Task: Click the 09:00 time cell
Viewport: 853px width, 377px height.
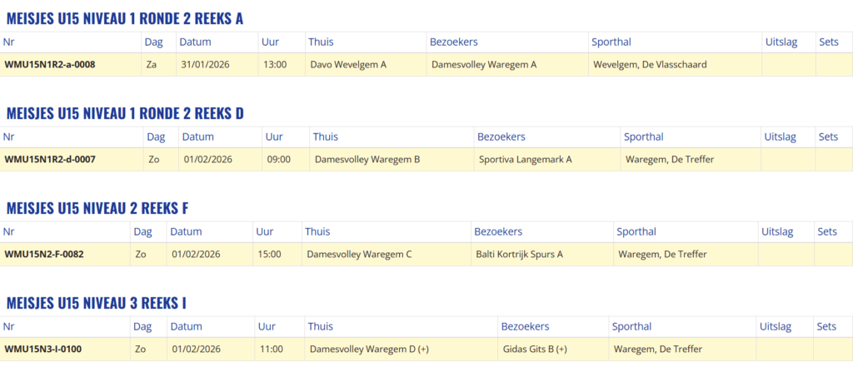Action: tap(279, 159)
